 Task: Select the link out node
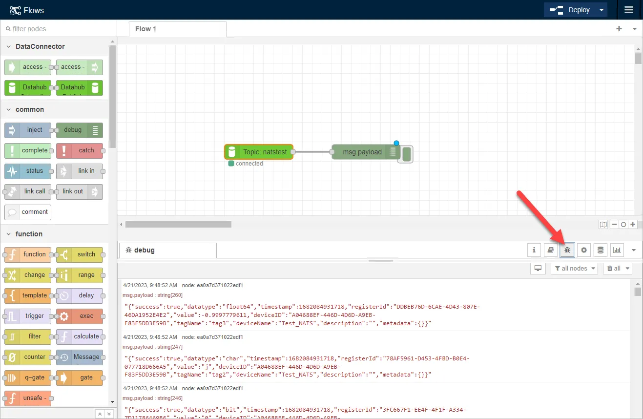pos(79,191)
